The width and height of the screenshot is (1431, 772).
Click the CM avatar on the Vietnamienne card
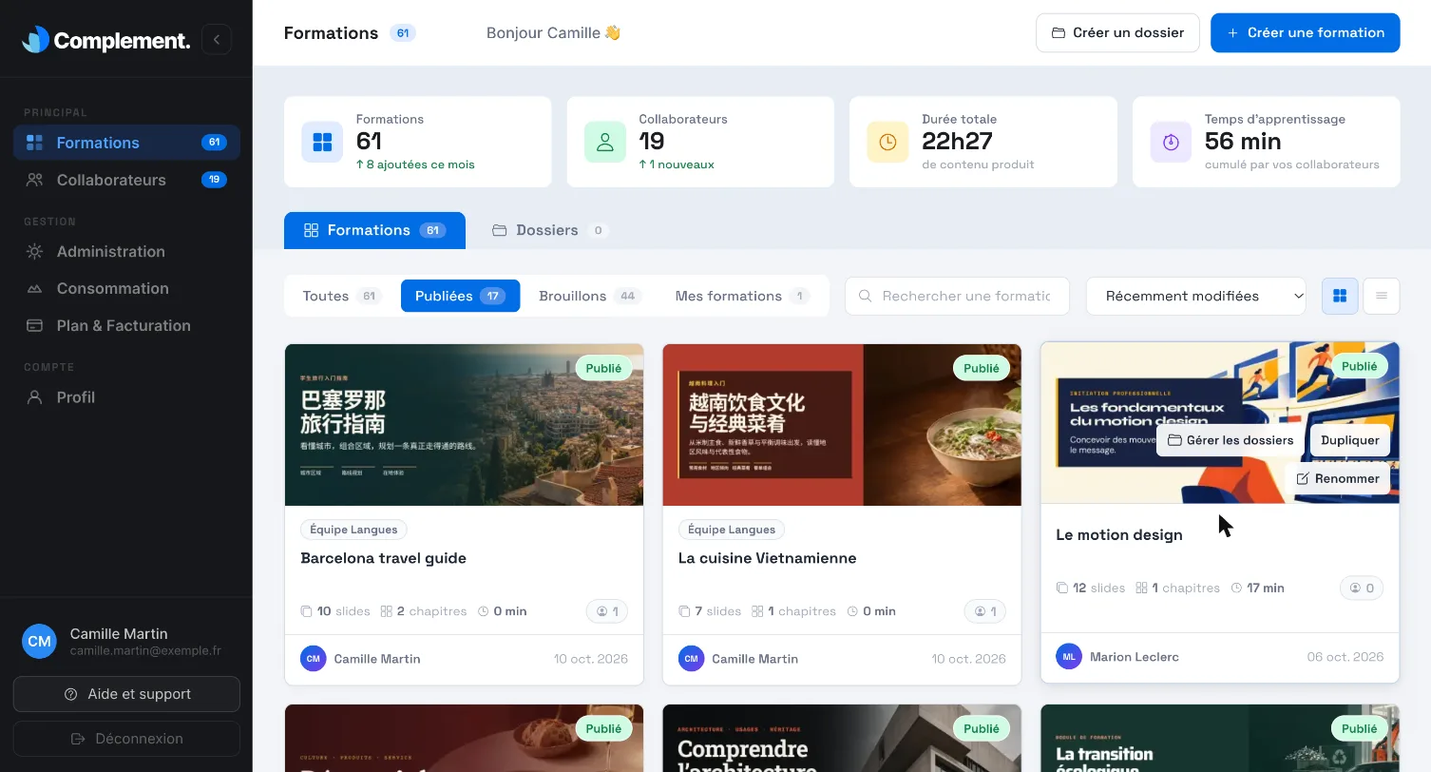pos(691,659)
